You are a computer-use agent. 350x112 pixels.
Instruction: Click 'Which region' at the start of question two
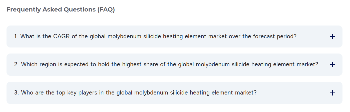pyautogui.click(x=37, y=64)
